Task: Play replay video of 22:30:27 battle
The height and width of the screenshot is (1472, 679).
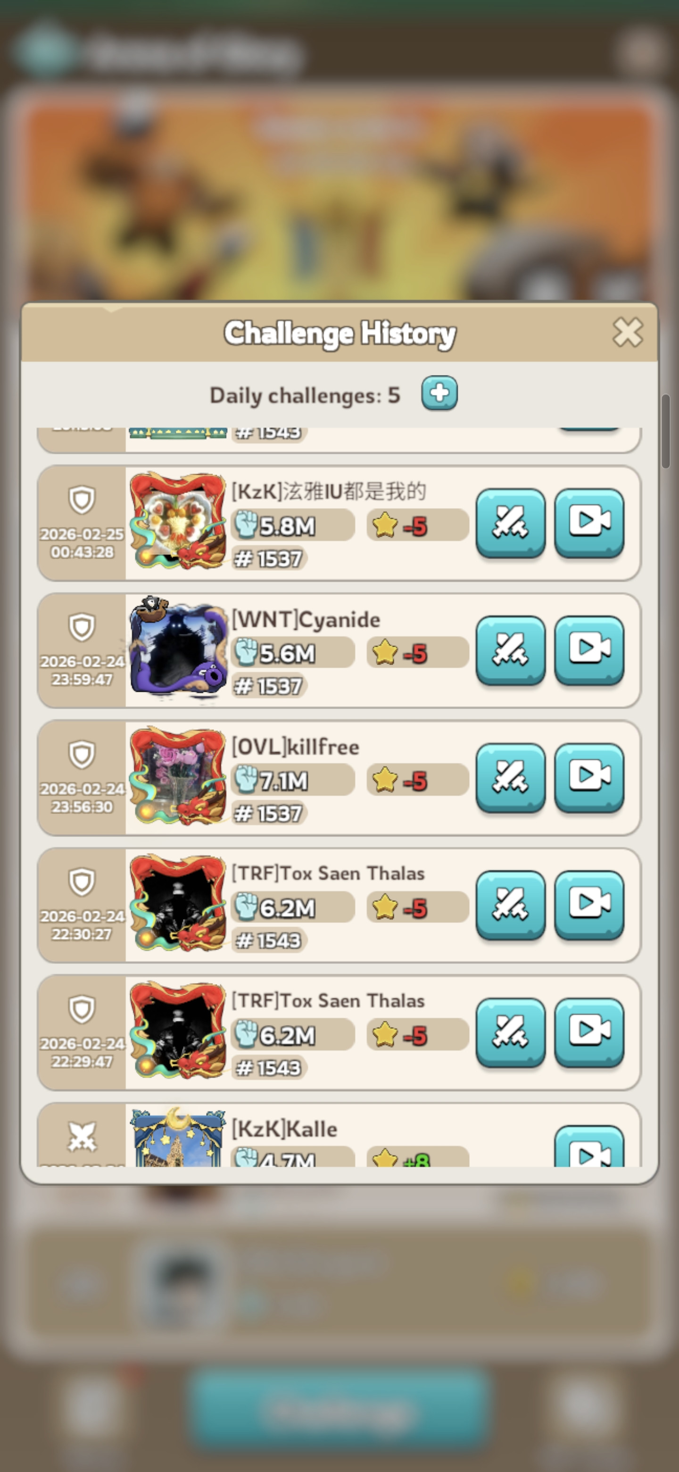Action: click(x=589, y=905)
